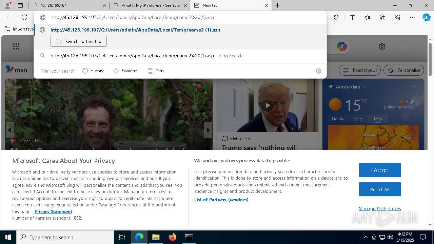The width and height of the screenshot is (434, 244).
Task: Click Reject All on the privacy banner
Action: tap(380, 189)
